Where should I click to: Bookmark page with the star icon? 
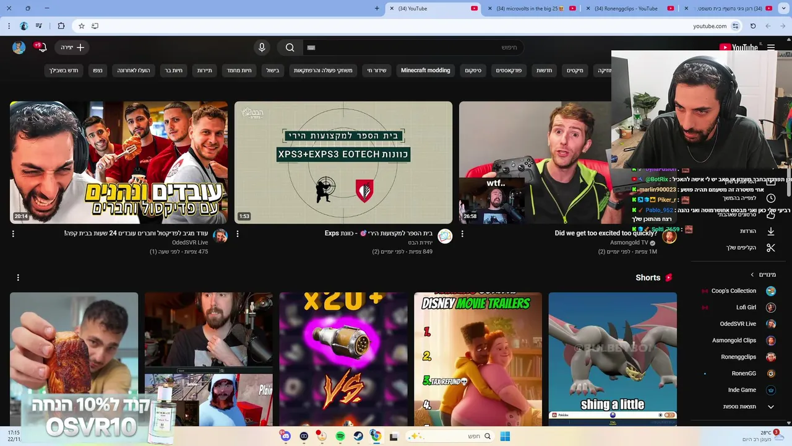[x=81, y=26]
